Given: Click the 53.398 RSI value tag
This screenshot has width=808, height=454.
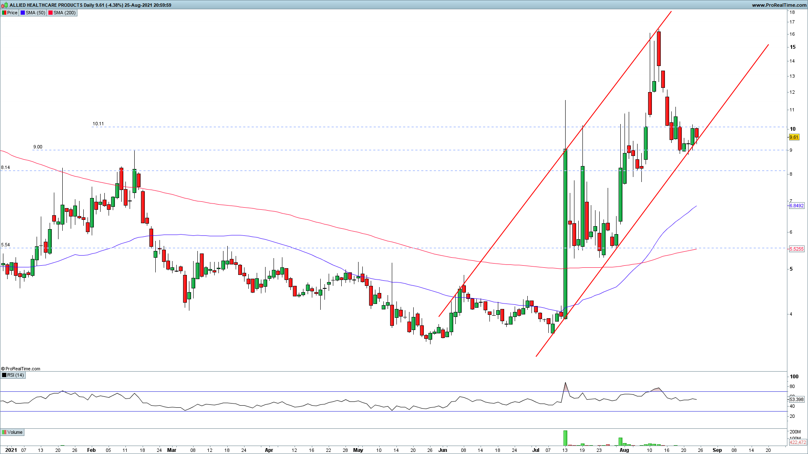Looking at the screenshot, I should point(796,399).
